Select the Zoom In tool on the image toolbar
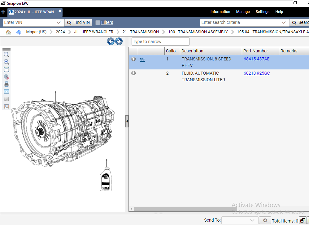Screen dimensions: 309x225 click(x=7, y=54)
